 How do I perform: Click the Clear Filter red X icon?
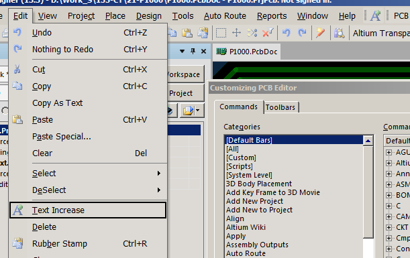point(268,33)
